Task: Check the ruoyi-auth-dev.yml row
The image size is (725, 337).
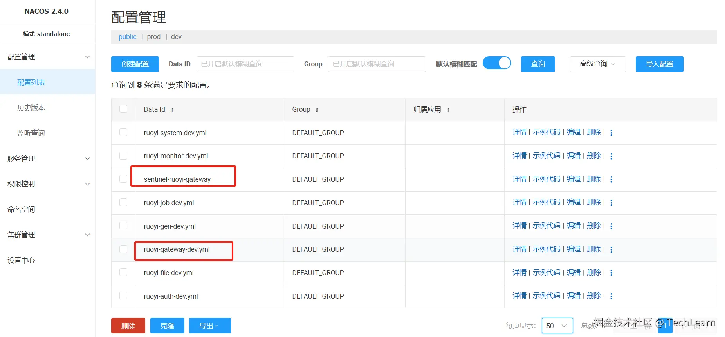Action: [123, 296]
